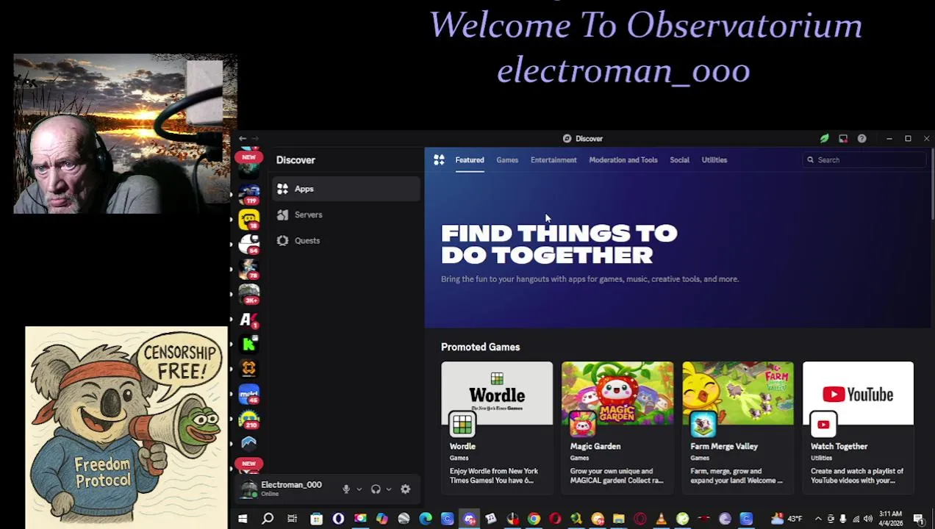Open server icon with 210 badge
The image size is (935, 529).
click(x=249, y=419)
